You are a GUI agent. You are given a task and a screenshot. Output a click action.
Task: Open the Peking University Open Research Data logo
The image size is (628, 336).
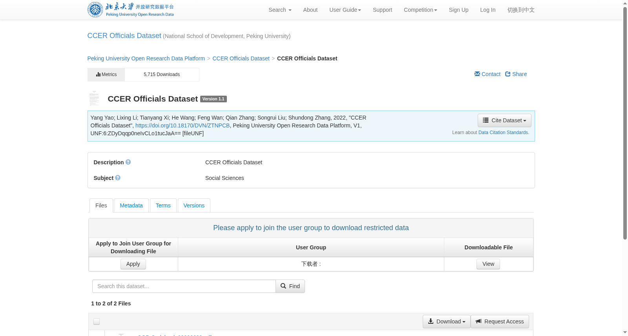click(131, 10)
